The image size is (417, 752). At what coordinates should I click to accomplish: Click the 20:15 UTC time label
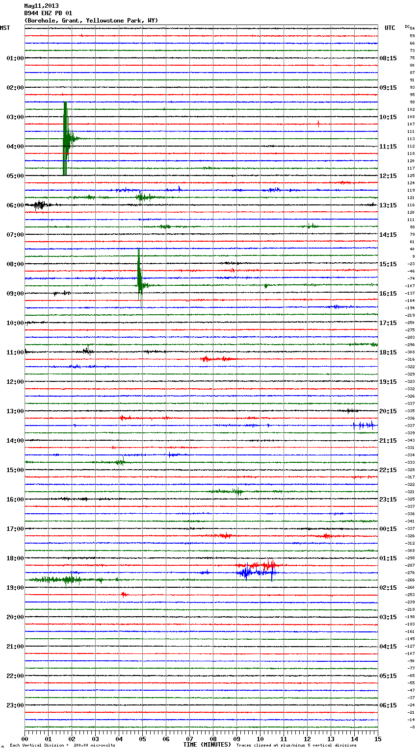pyautogui.click(x=388, y=411)
